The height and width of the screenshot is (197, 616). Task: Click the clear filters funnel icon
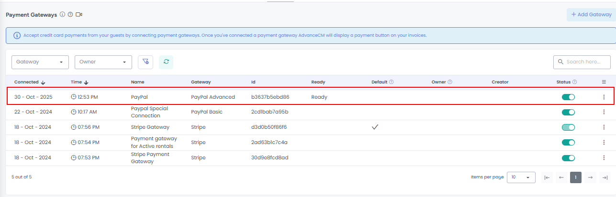coord(146,62)
